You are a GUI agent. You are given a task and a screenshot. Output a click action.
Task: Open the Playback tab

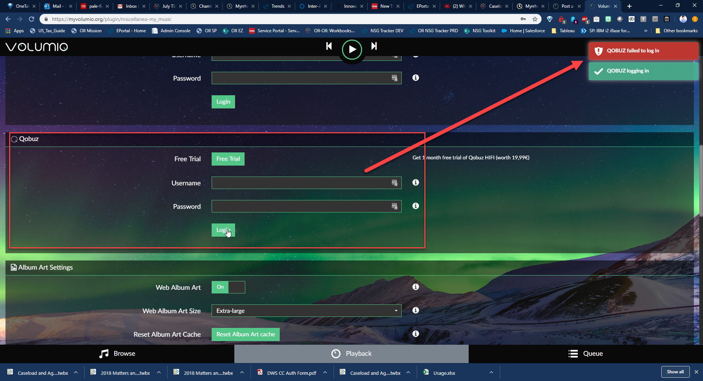[x=351, y=354]
